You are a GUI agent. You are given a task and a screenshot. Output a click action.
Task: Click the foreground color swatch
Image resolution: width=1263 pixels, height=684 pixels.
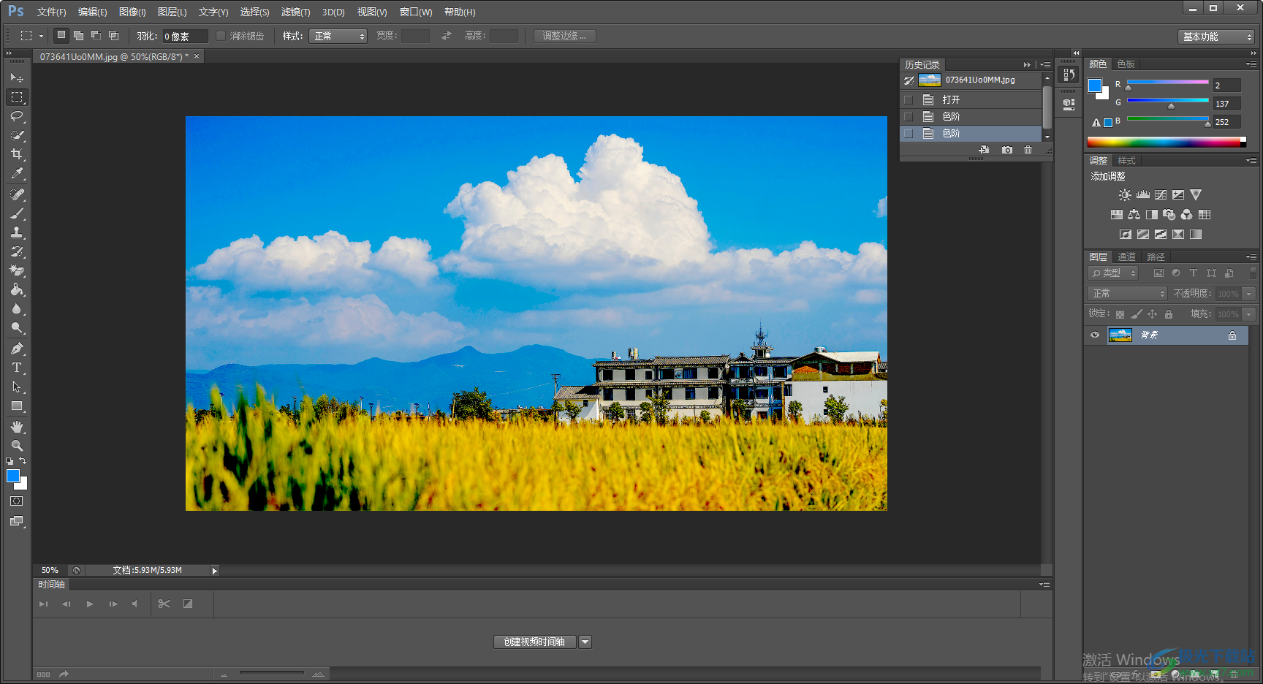click(x=12, y=476)
